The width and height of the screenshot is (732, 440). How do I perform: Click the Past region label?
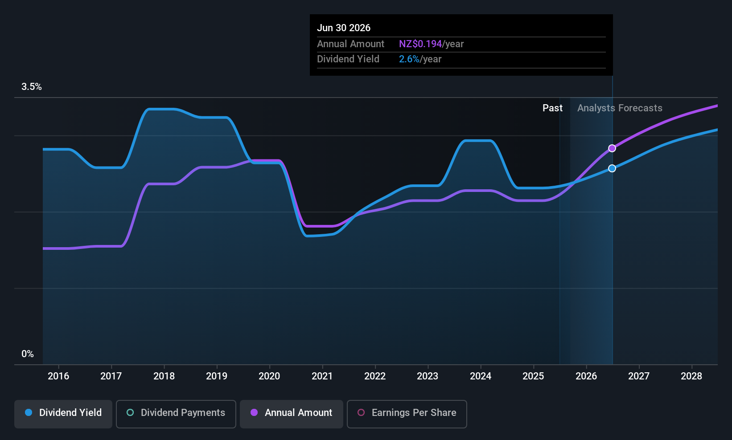(552, 108)
